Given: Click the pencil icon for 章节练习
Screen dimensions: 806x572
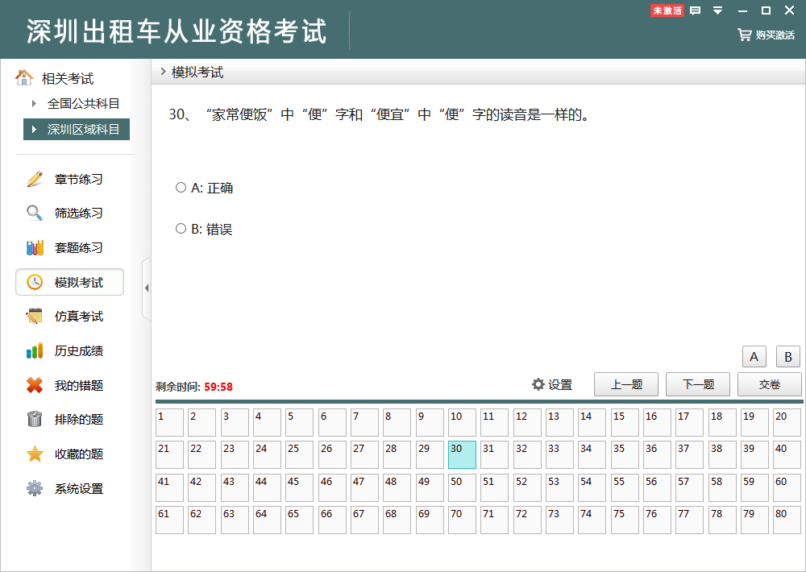Looking at the screenshot, I should (x=35, y=179).
